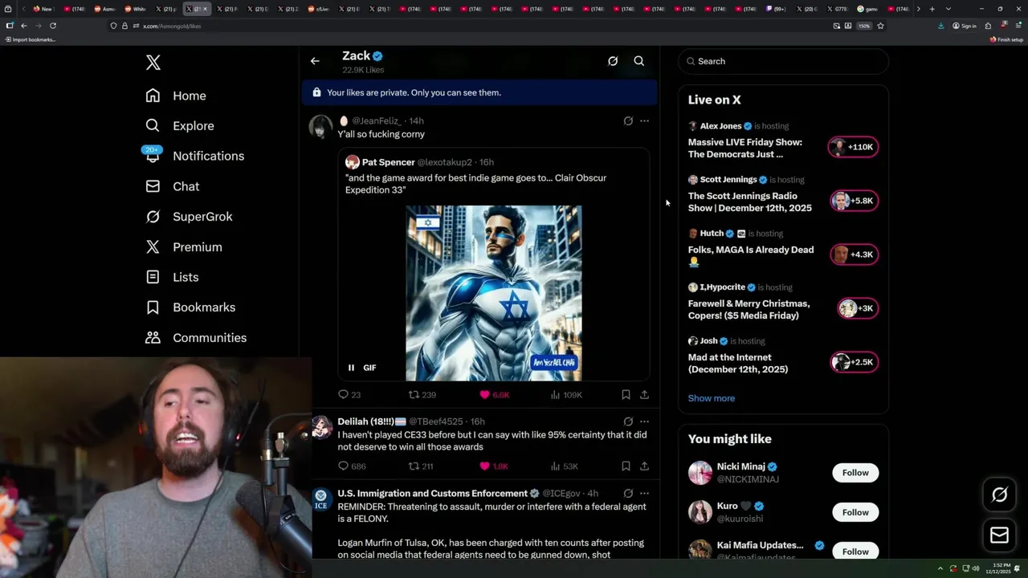Viewport: 1028px width, 578px height.
Task: Open Chat in the sidebar
Action: (x=173, y=186)
